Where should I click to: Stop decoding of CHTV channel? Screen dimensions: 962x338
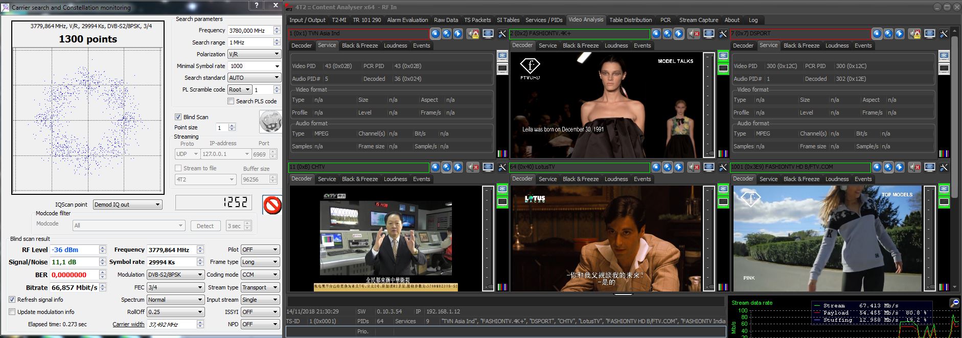click(x=436, y=167)
